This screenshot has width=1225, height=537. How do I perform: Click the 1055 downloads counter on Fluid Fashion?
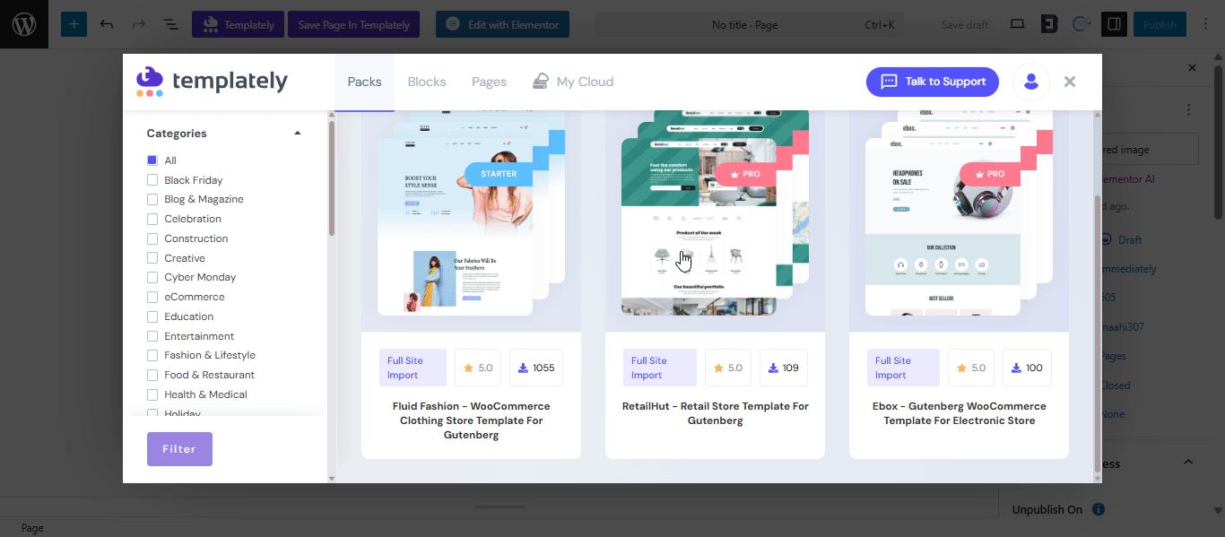536,368
